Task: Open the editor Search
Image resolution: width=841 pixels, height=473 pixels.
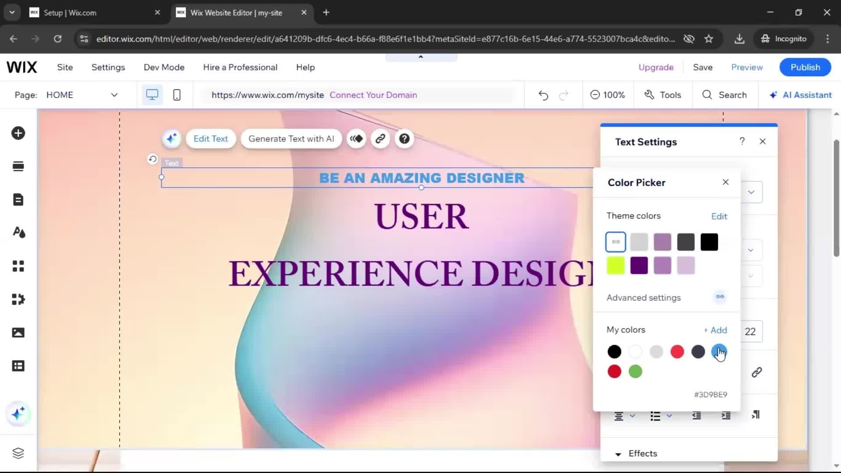Action: [724, 95]
